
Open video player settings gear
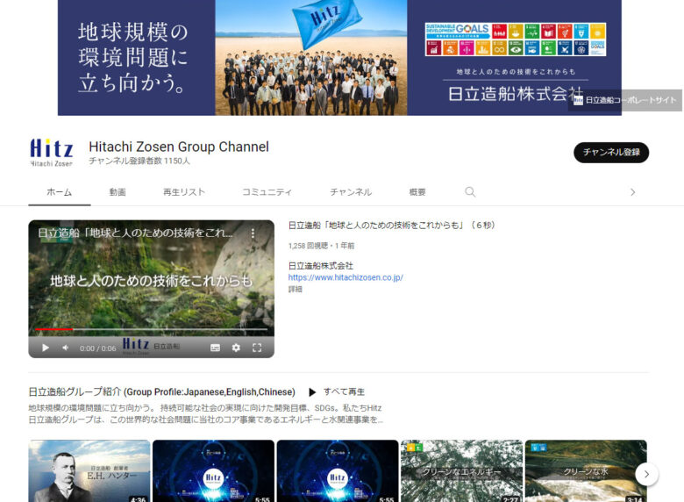(236, 348)
